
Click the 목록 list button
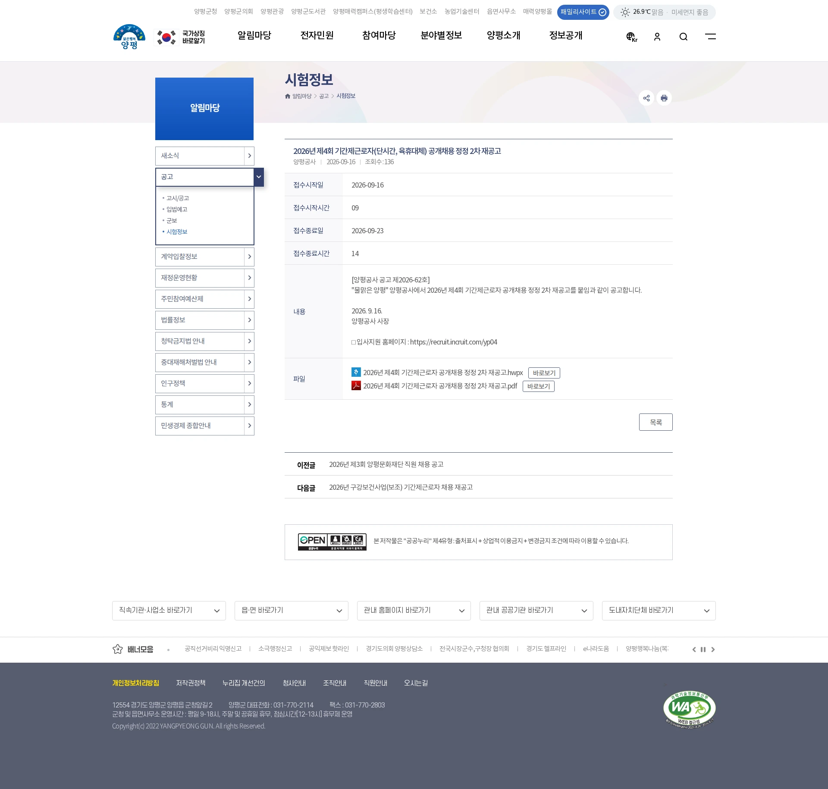(656, 422)
